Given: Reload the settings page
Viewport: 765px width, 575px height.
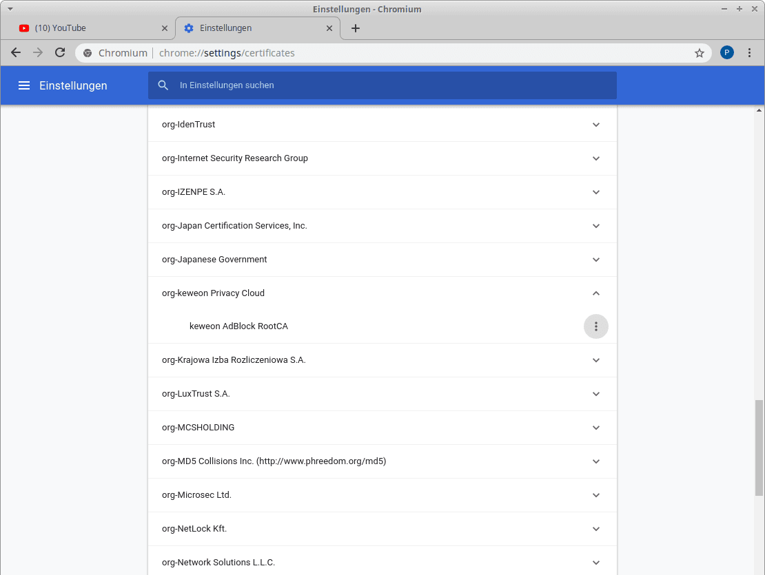Looking at the screenshot, I should point(60,52).
